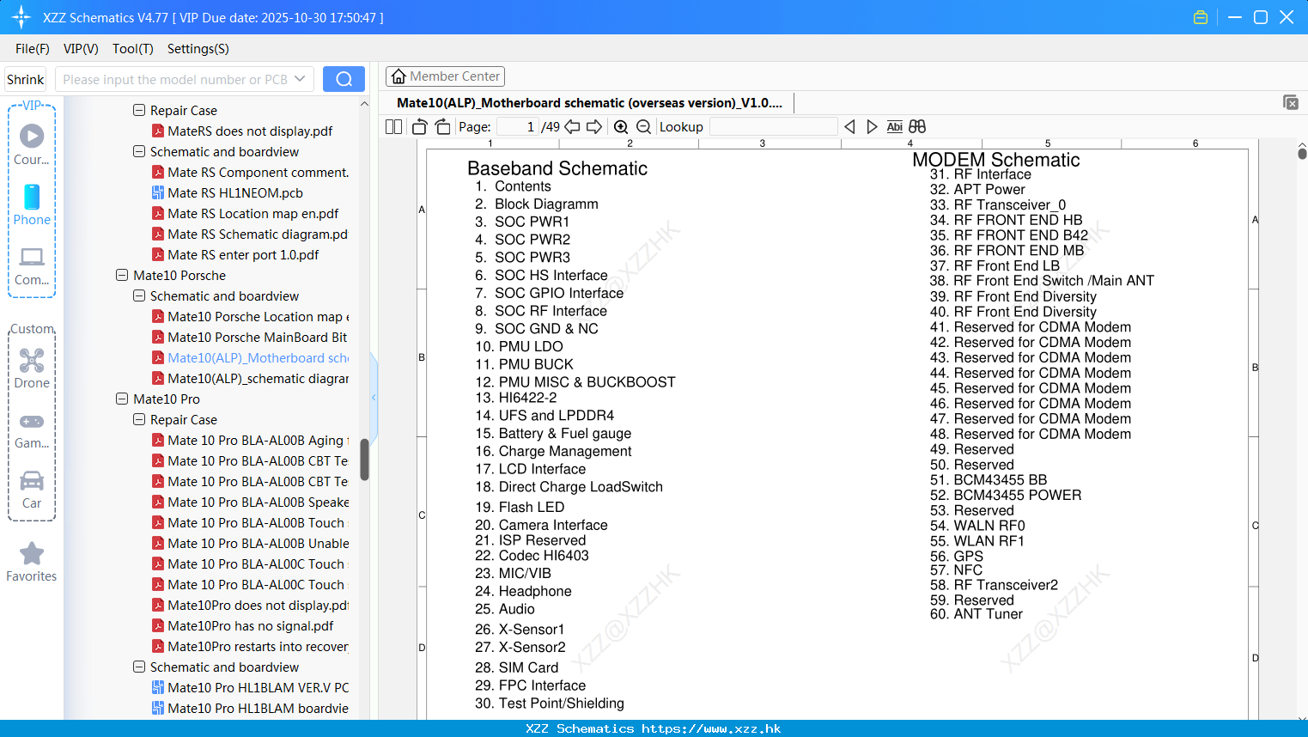Open the Game console category

(32, 430)
